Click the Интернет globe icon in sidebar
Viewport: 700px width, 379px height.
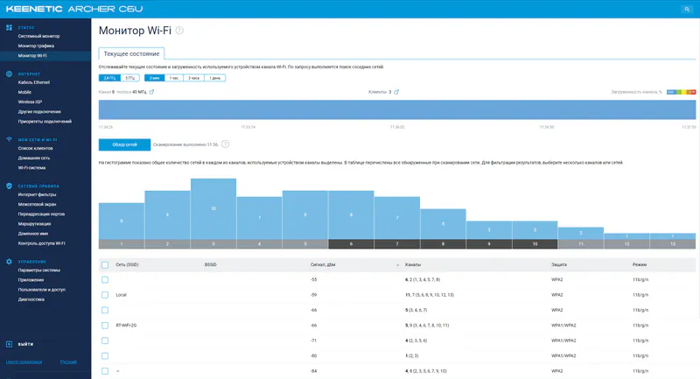click(9, 74)
